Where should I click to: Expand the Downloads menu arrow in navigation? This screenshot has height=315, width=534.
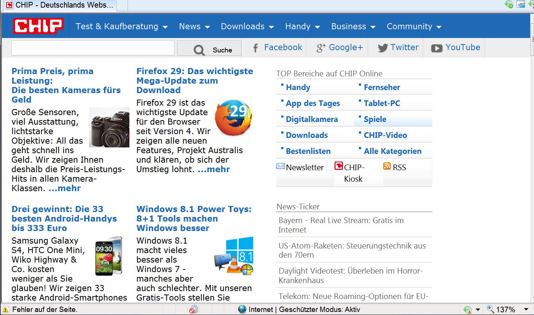click(x=271, y=27)
